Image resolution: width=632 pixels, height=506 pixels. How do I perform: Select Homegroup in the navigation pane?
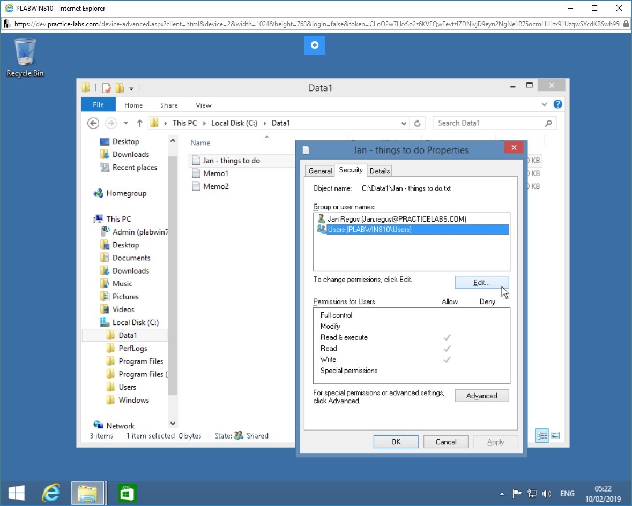coord(126,193)
